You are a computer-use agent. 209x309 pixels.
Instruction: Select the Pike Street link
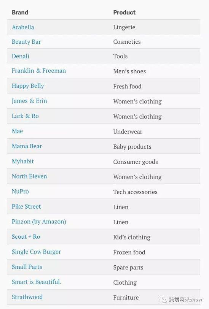pyautogui.click(x=26, y=206)
